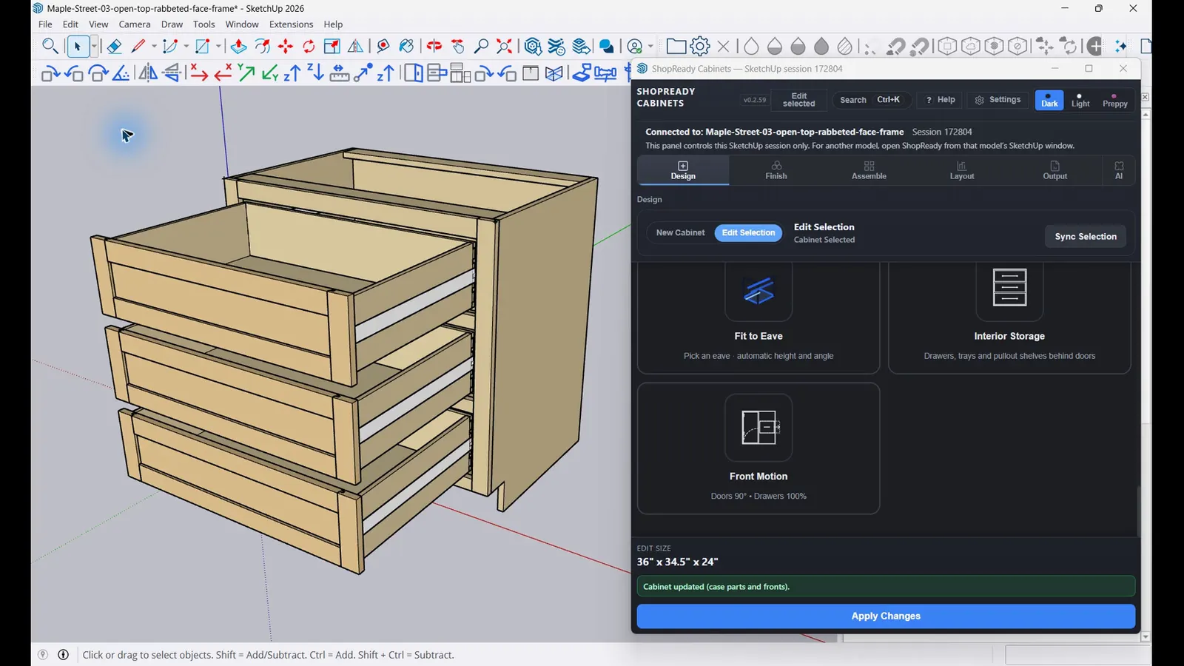Screen dimensions: 1184x666
Task: Click the gear icon in the top toolbar
Action: coord(700,47)
